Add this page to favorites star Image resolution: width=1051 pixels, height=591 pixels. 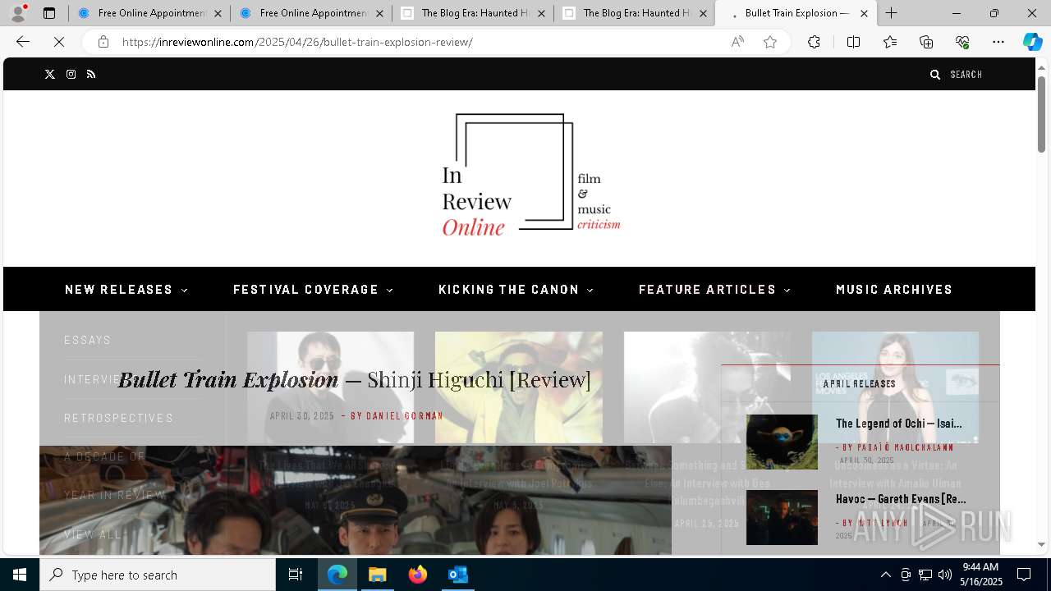(x=770, y=42)
